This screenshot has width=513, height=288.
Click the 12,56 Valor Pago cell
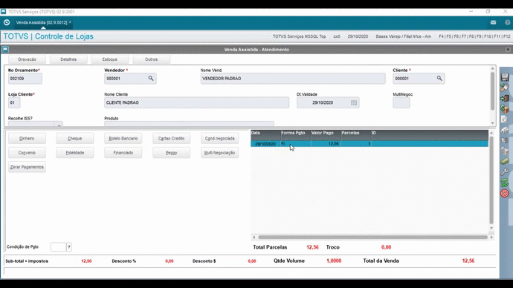click(x=326, y=144)
